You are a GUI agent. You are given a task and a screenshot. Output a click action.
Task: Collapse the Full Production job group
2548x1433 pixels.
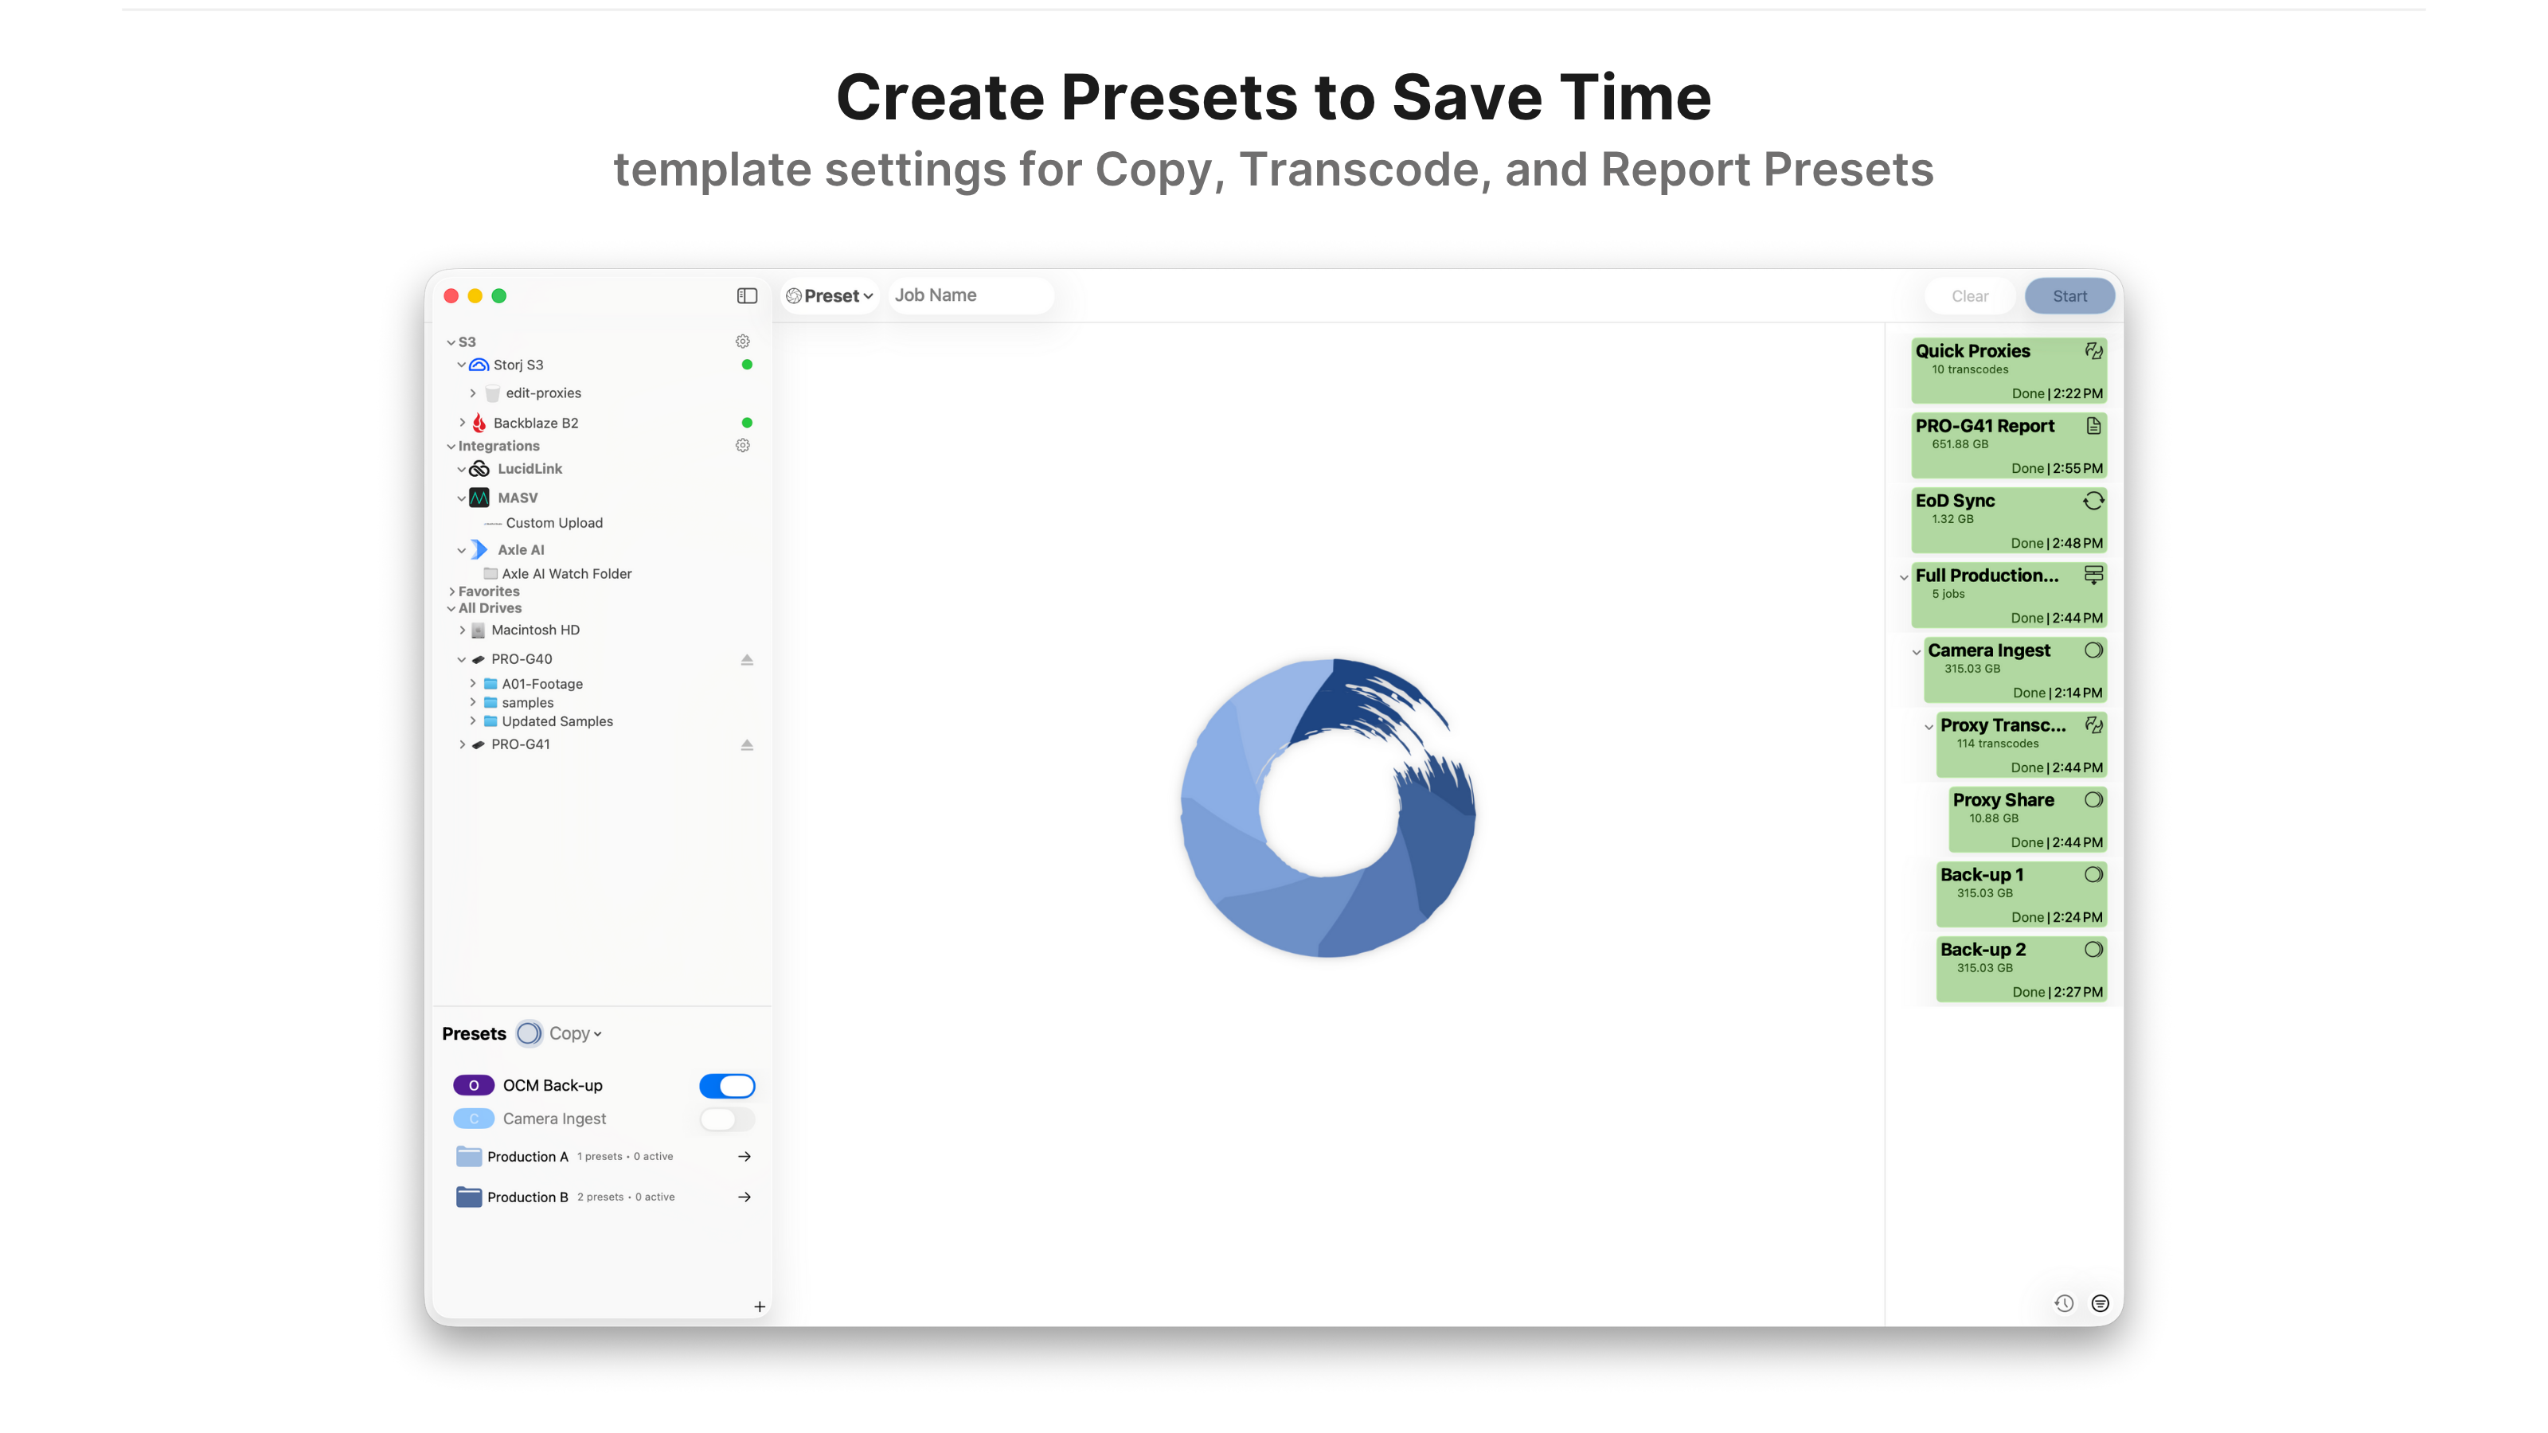click(x=1904, y=576)
